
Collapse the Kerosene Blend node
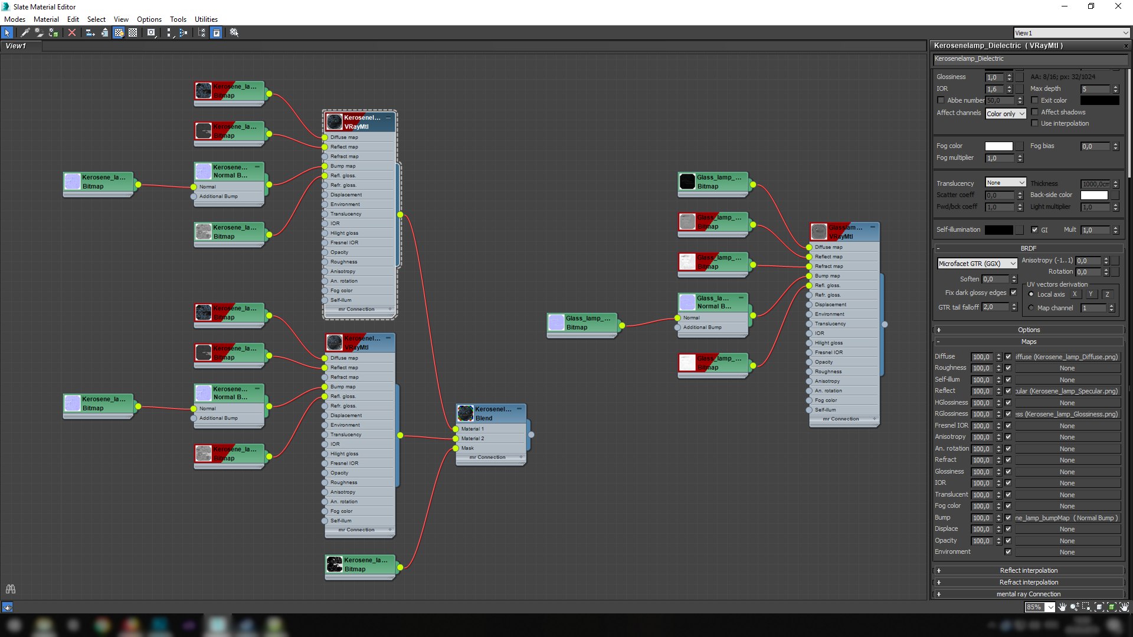(x=519, y=409)
